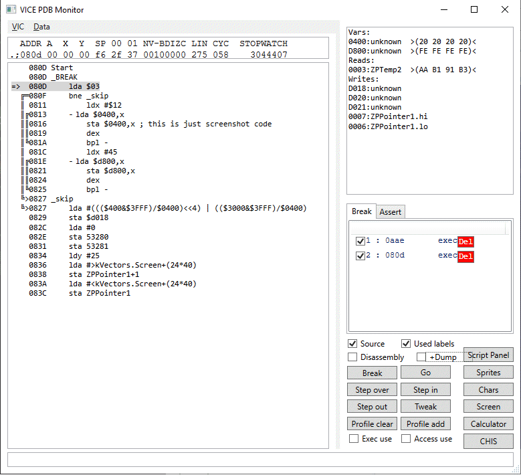
Task: Toggle breakpoint 2 at 080d checkbox
Action: point(360,256)
